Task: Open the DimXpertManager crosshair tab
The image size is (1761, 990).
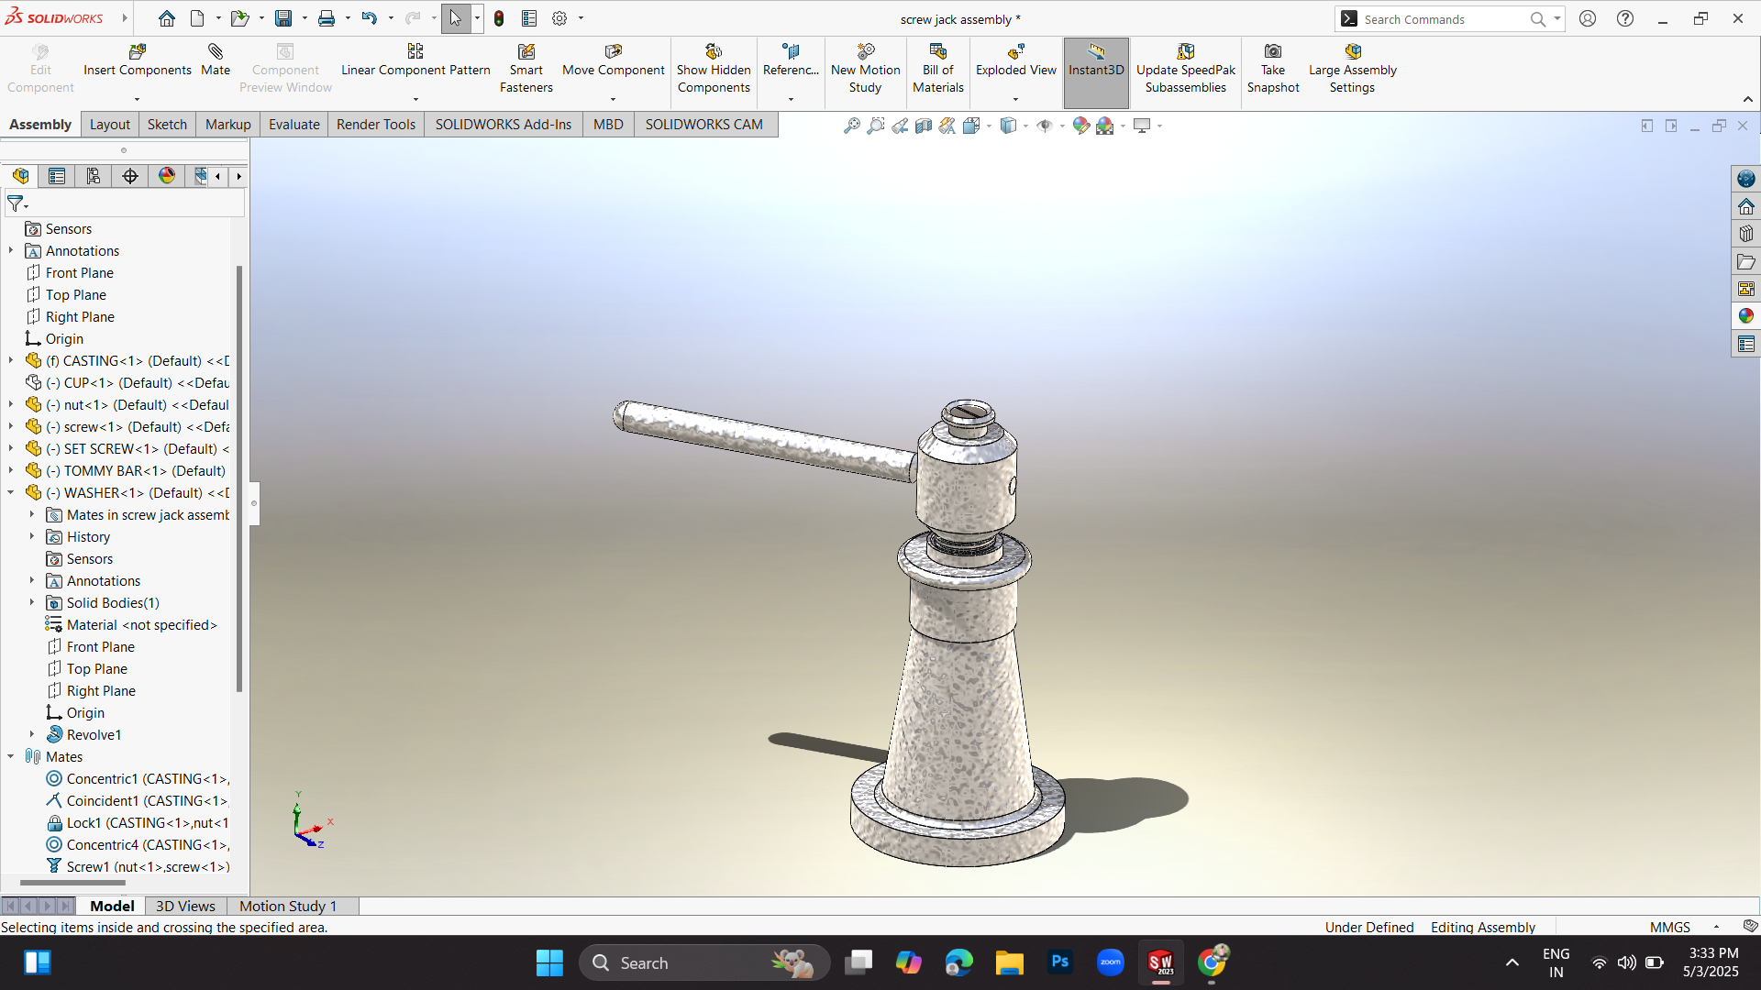Action: tap(130, 176)
